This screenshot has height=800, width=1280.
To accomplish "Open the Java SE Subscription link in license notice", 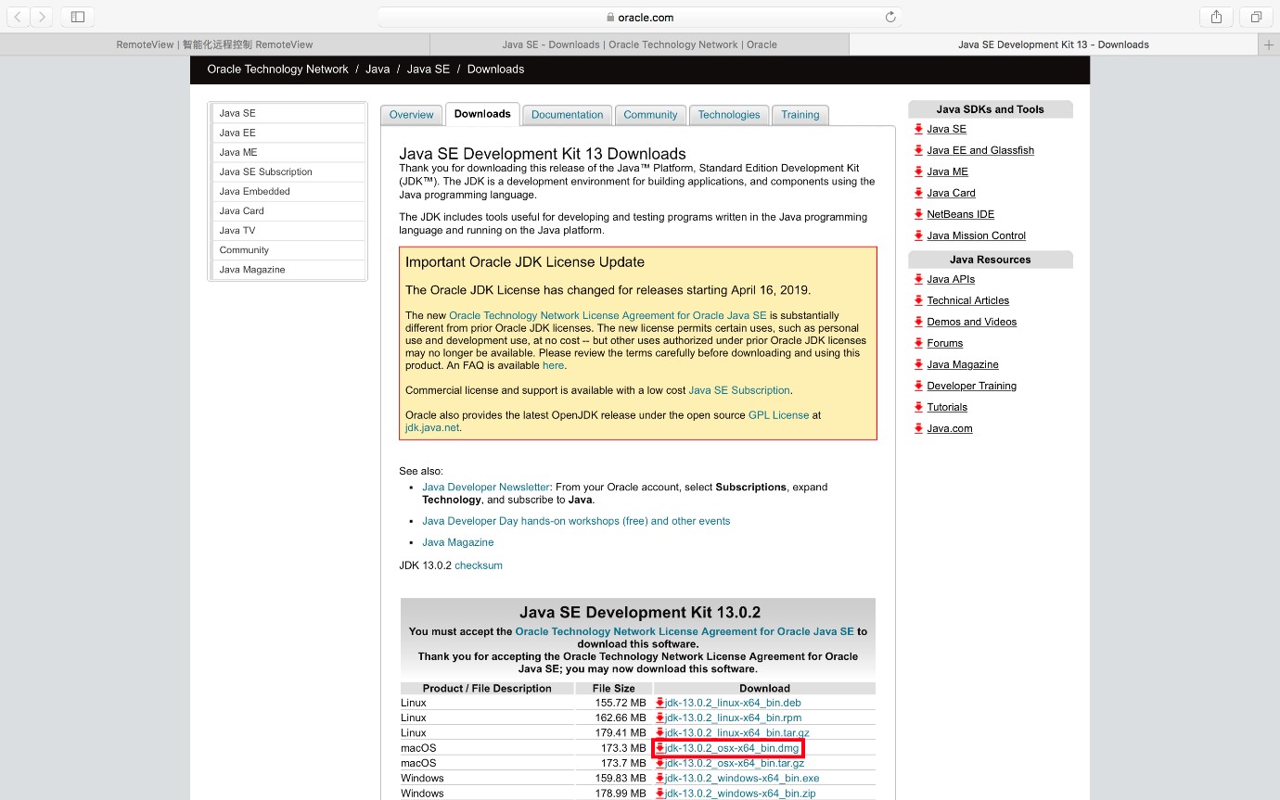I will tap(739, 390).
